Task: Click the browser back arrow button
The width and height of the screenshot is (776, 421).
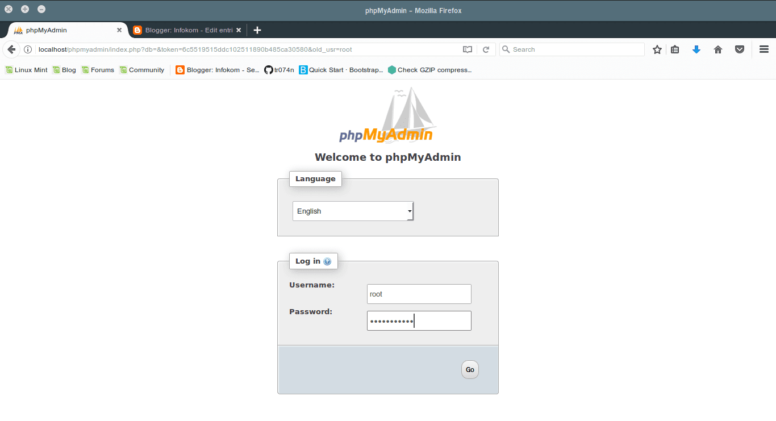Action: (11, 49)
